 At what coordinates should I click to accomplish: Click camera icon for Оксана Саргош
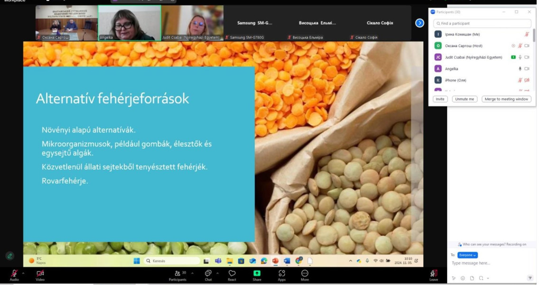point(527,46)
